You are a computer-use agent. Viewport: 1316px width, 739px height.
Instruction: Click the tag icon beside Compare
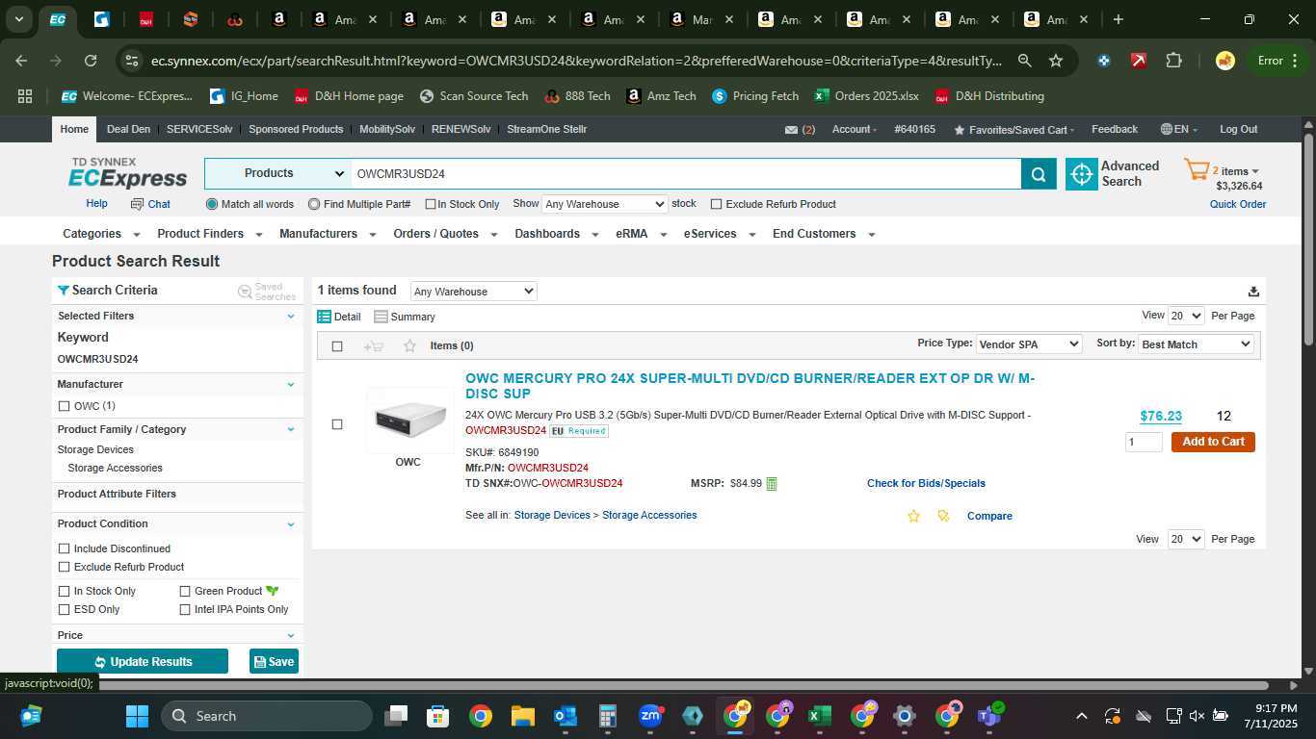click(x=943, y=517)
